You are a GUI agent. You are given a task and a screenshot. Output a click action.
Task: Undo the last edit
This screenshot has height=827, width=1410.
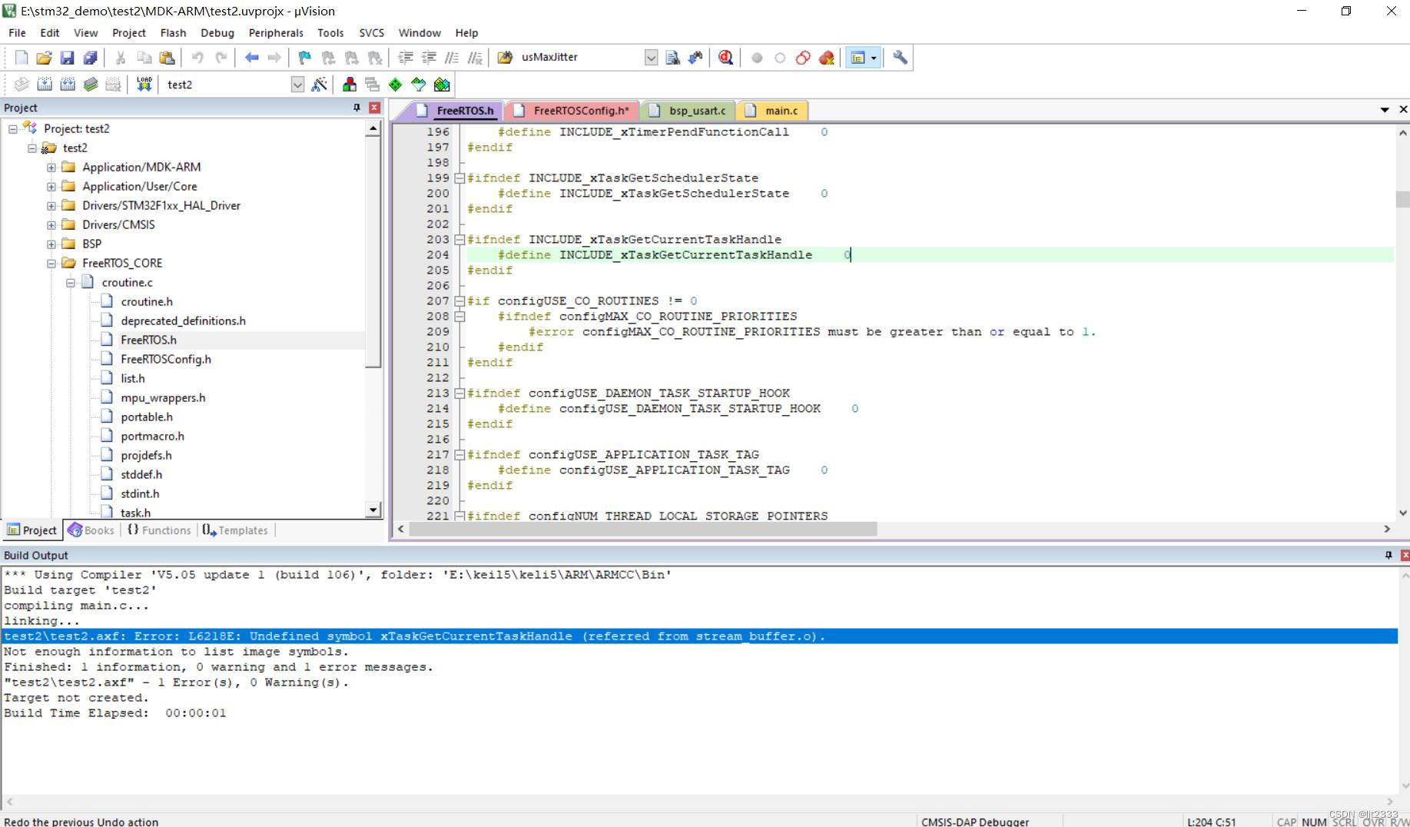[198, 57]
